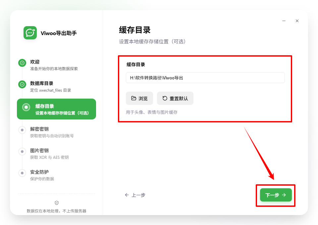Click the text 准备开始你的本地数据探索

(54, 68)
